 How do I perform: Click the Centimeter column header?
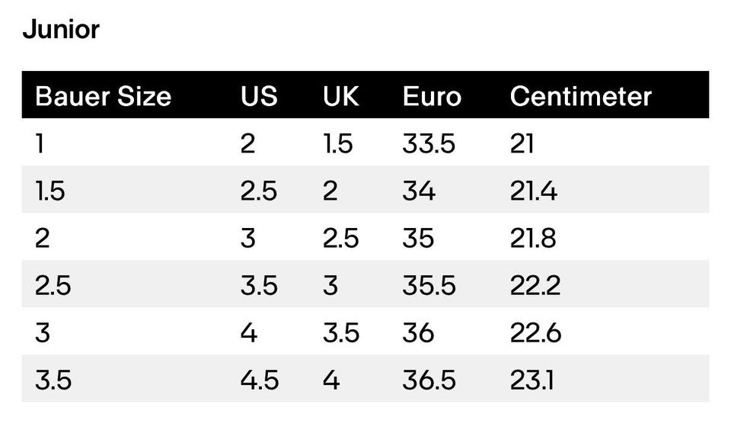pos(580,96)
